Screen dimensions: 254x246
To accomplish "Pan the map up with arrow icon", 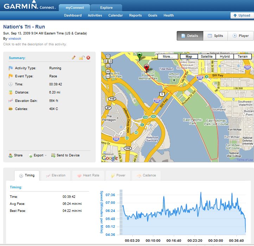I will coord(108,56).
